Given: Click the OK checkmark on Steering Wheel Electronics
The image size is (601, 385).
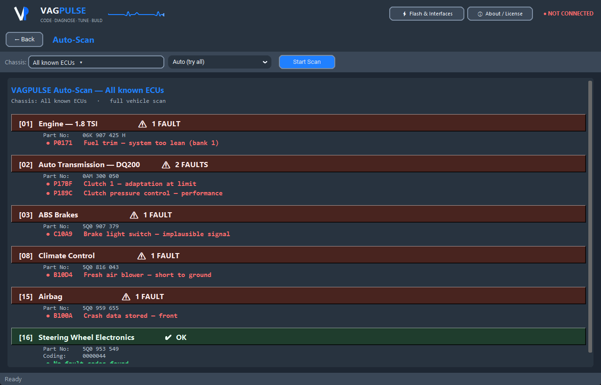Looking at the screenshot, I should tap(169, 338).
